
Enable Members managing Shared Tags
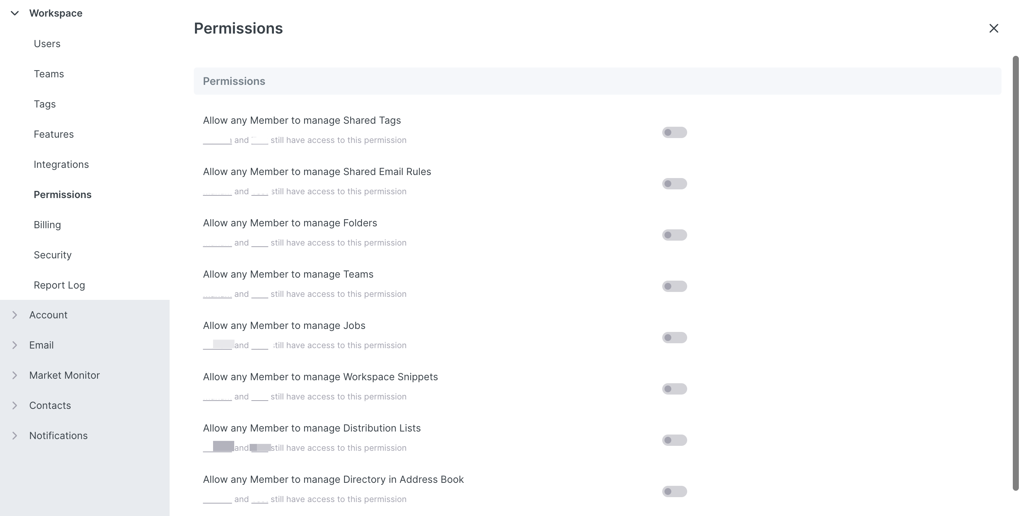click(674, 132)
